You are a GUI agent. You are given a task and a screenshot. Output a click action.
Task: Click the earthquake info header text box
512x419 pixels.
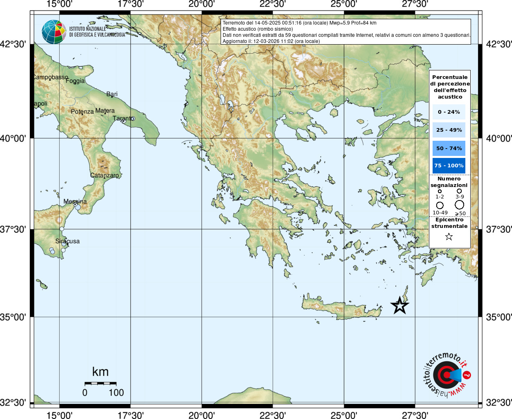(x=346, y=32)
